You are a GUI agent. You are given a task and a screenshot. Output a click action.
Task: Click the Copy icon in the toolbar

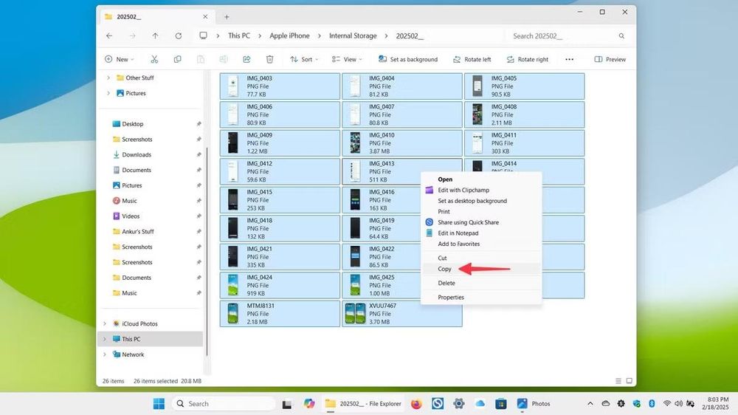[177, 59]
